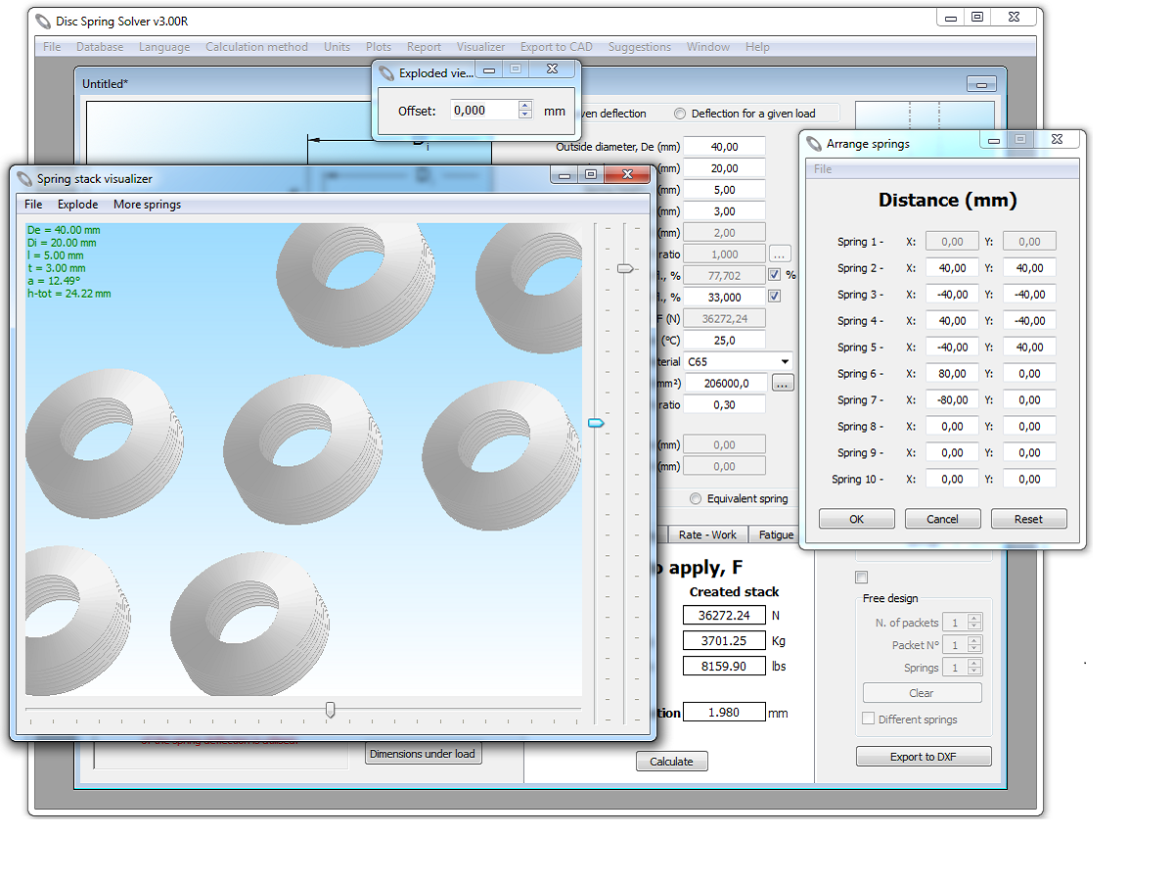Click the Offset value field
1174x881 pixels.
click(484, 111)
